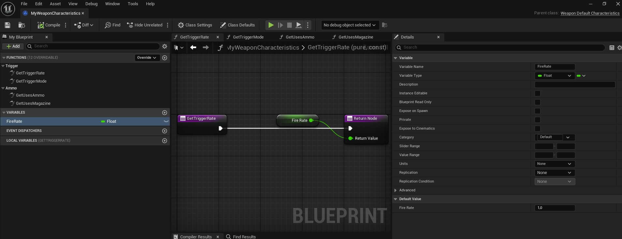Close the GetTriggerRate graph tab

218,37
